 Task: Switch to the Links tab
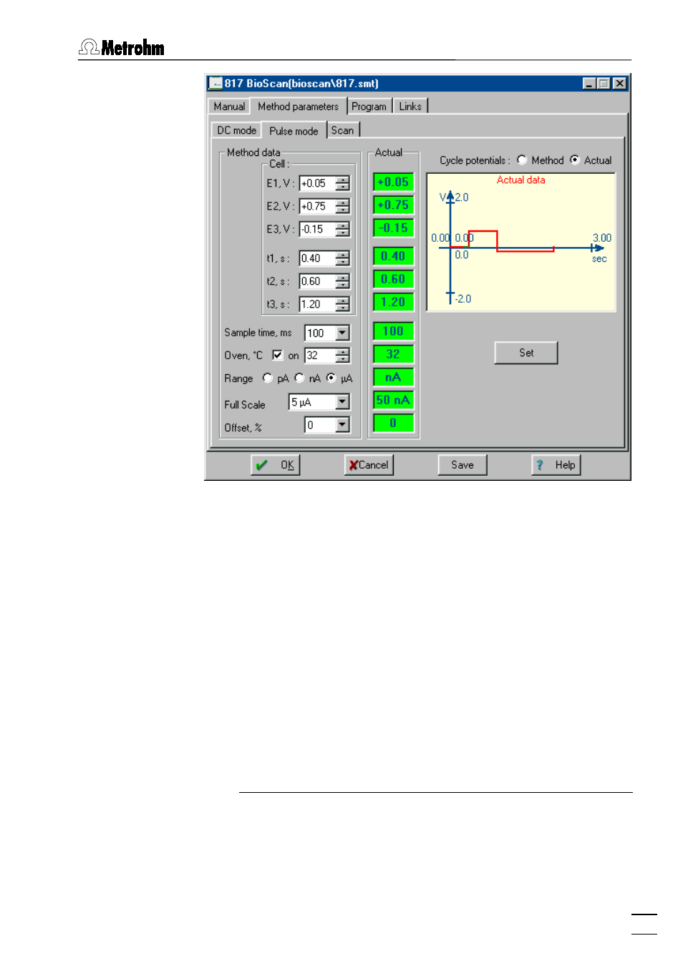click(410, 107)
